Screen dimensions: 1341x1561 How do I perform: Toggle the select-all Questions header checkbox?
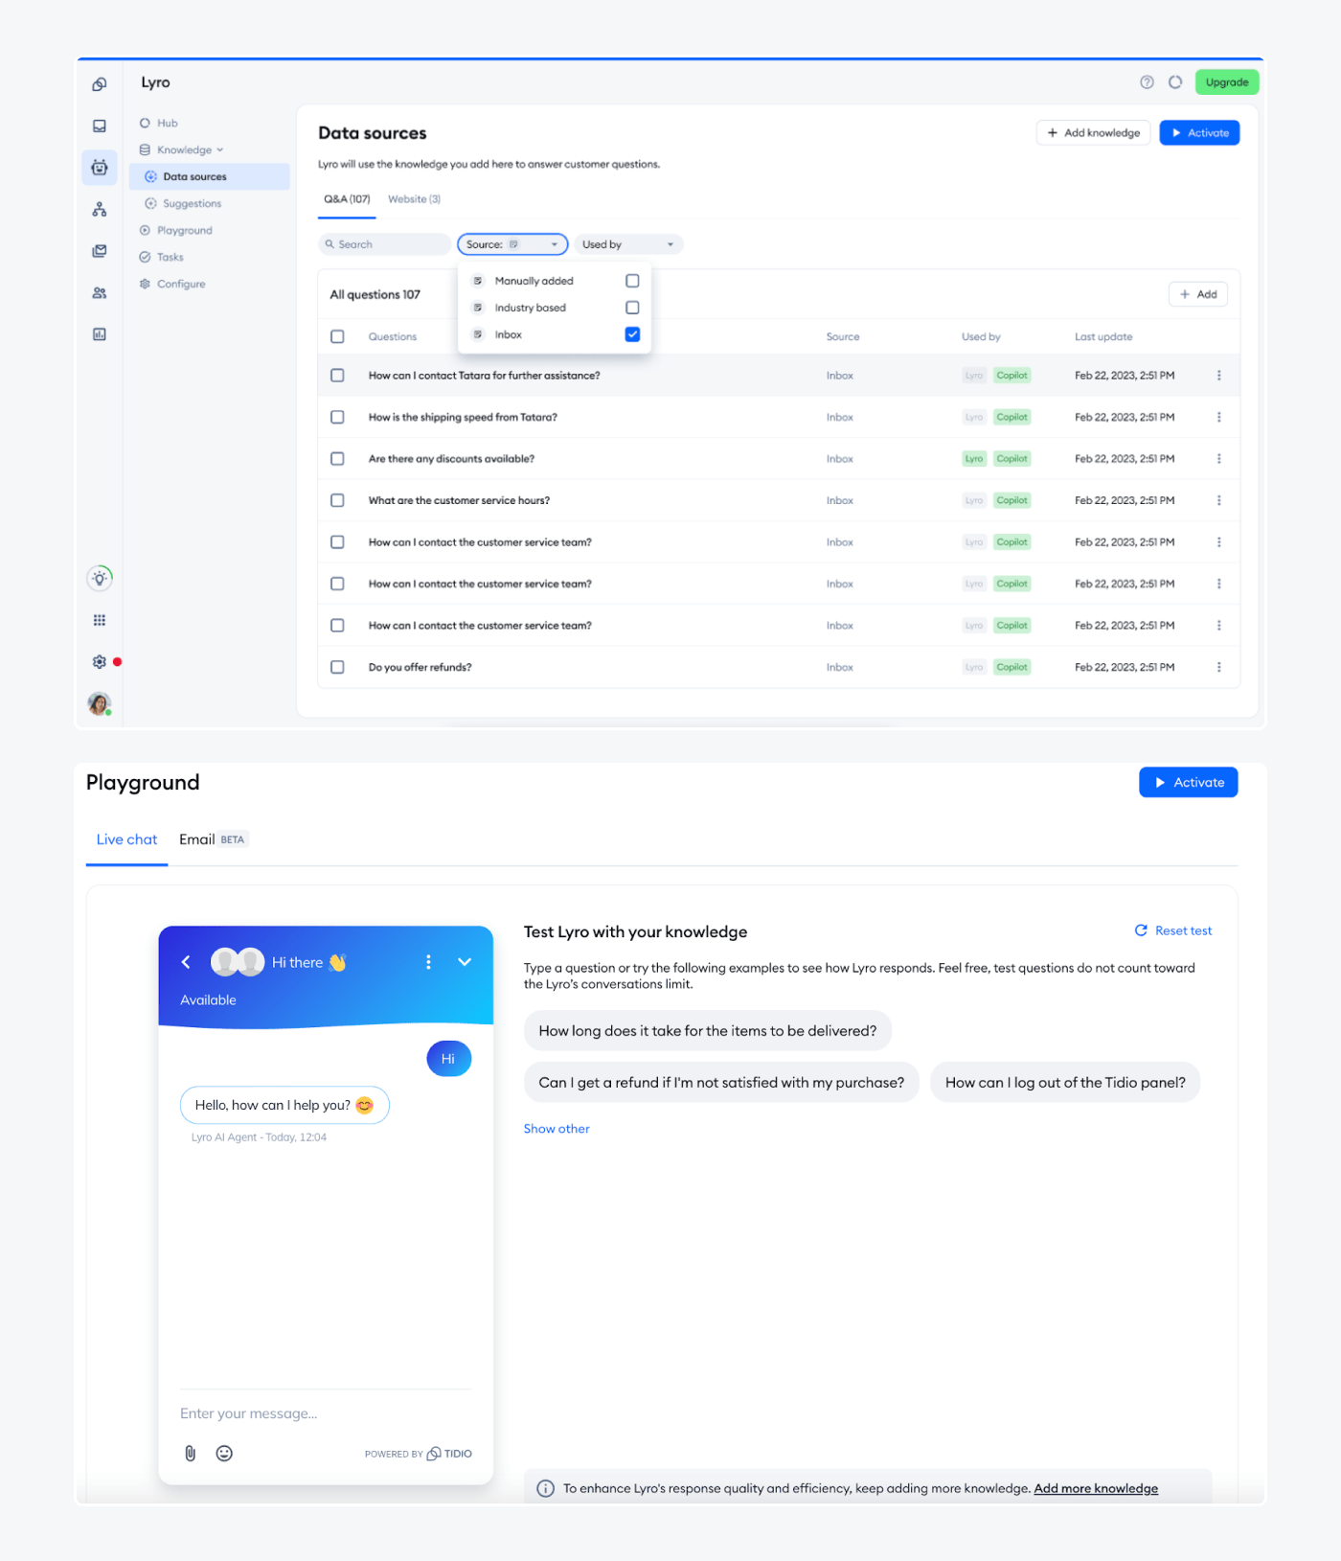click(337, 336)
